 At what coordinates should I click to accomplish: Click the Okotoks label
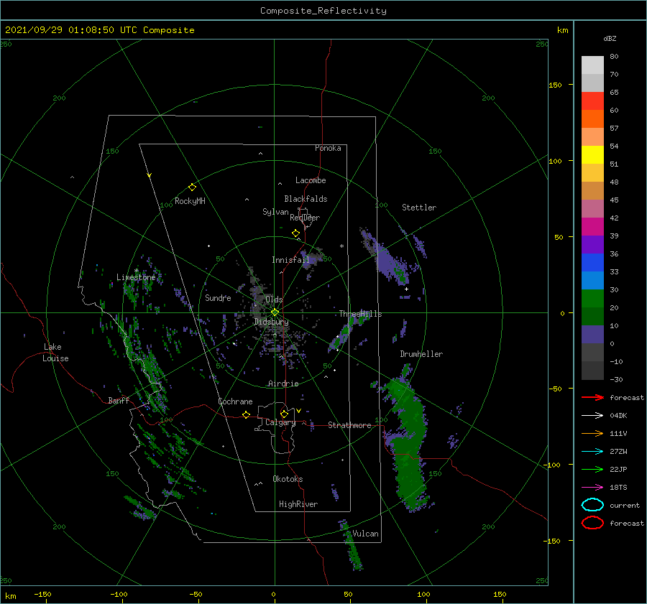point(288,479)
